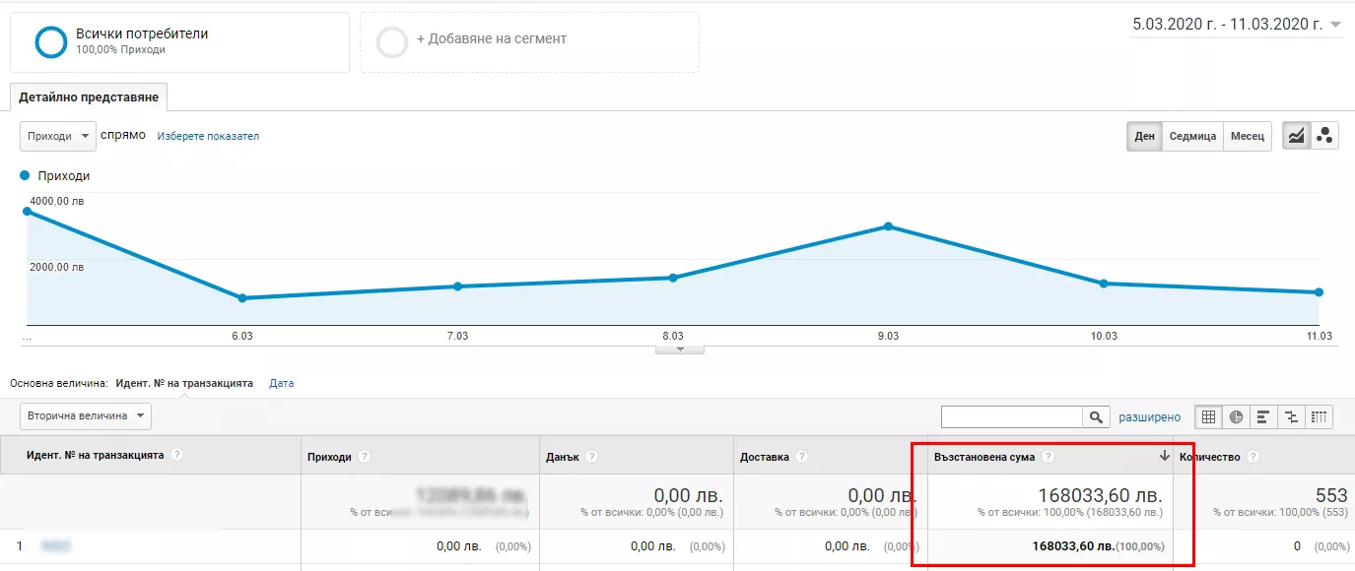Image resolution: width=1355 pixels, height=571 pixels.
Task: Sort by the Доставка column header
Action: (x=765, y=457)
